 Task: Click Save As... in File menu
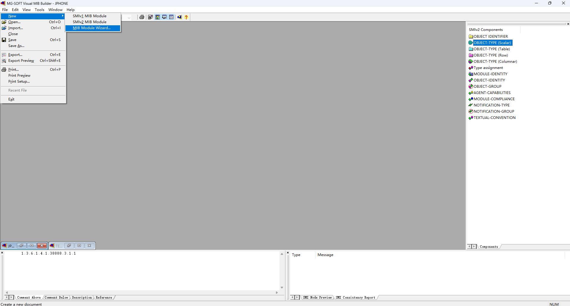[x=33, y=46]
